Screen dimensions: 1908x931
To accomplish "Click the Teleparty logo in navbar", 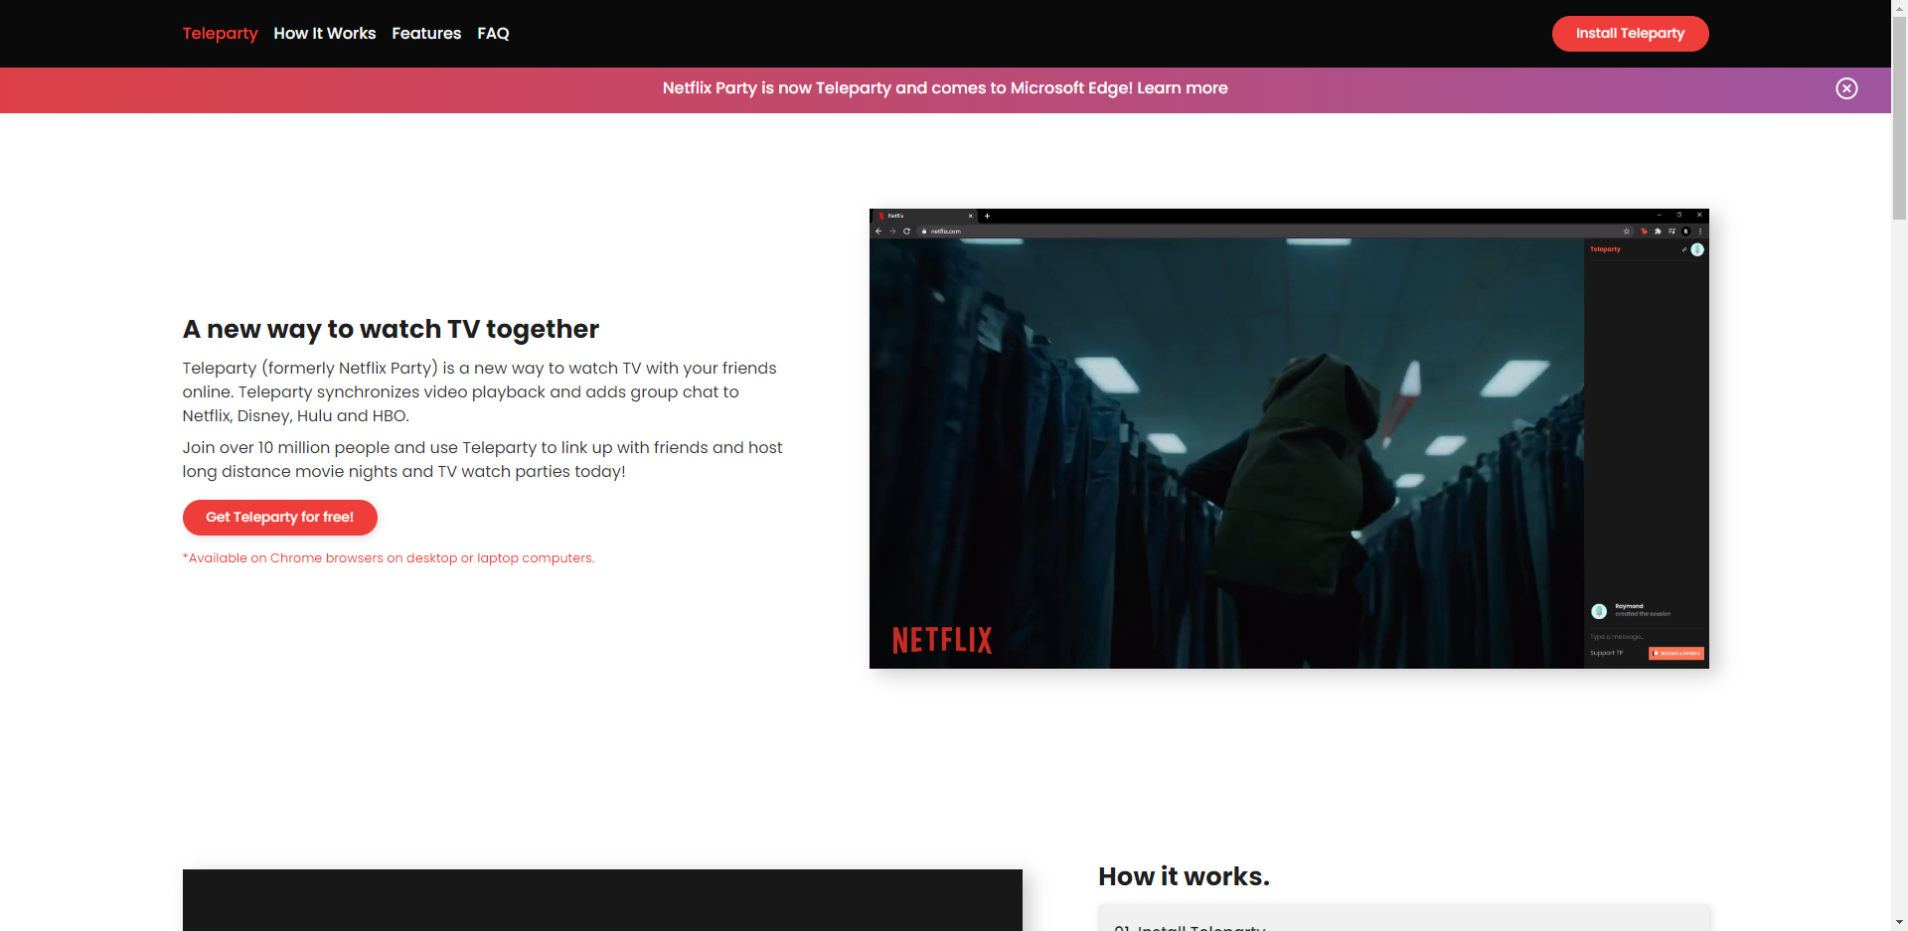I will point(220,34).
